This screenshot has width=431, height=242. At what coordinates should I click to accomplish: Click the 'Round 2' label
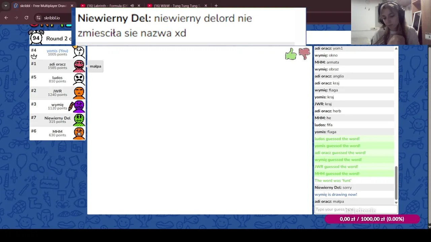click(x=59, y=38)
